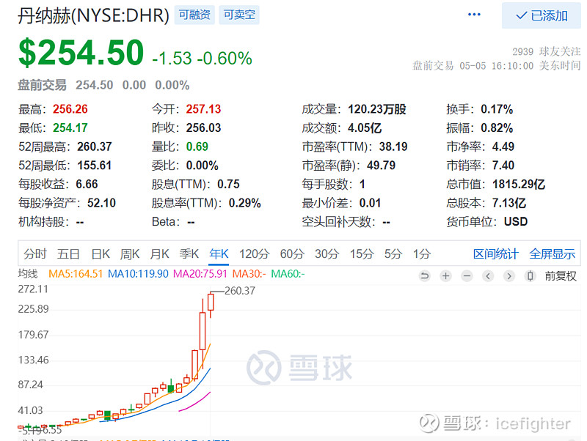Image resolution: width=587 pixels, height=441 pixels.
Task: Click the 52周最高 value 260.37
Action: point(95,147)
